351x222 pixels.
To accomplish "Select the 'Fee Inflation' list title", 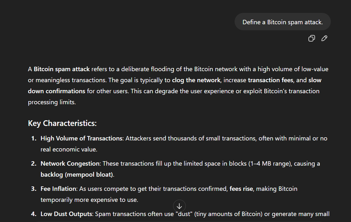I will [58, 189].
